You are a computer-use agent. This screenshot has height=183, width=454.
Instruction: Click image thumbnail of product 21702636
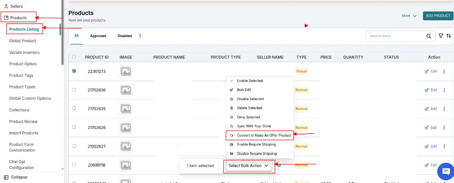(126, 90)
